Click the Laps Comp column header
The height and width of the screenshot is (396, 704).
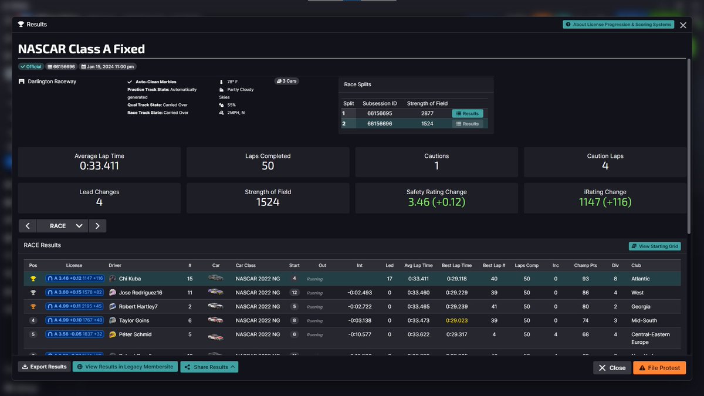coord(527,265)
